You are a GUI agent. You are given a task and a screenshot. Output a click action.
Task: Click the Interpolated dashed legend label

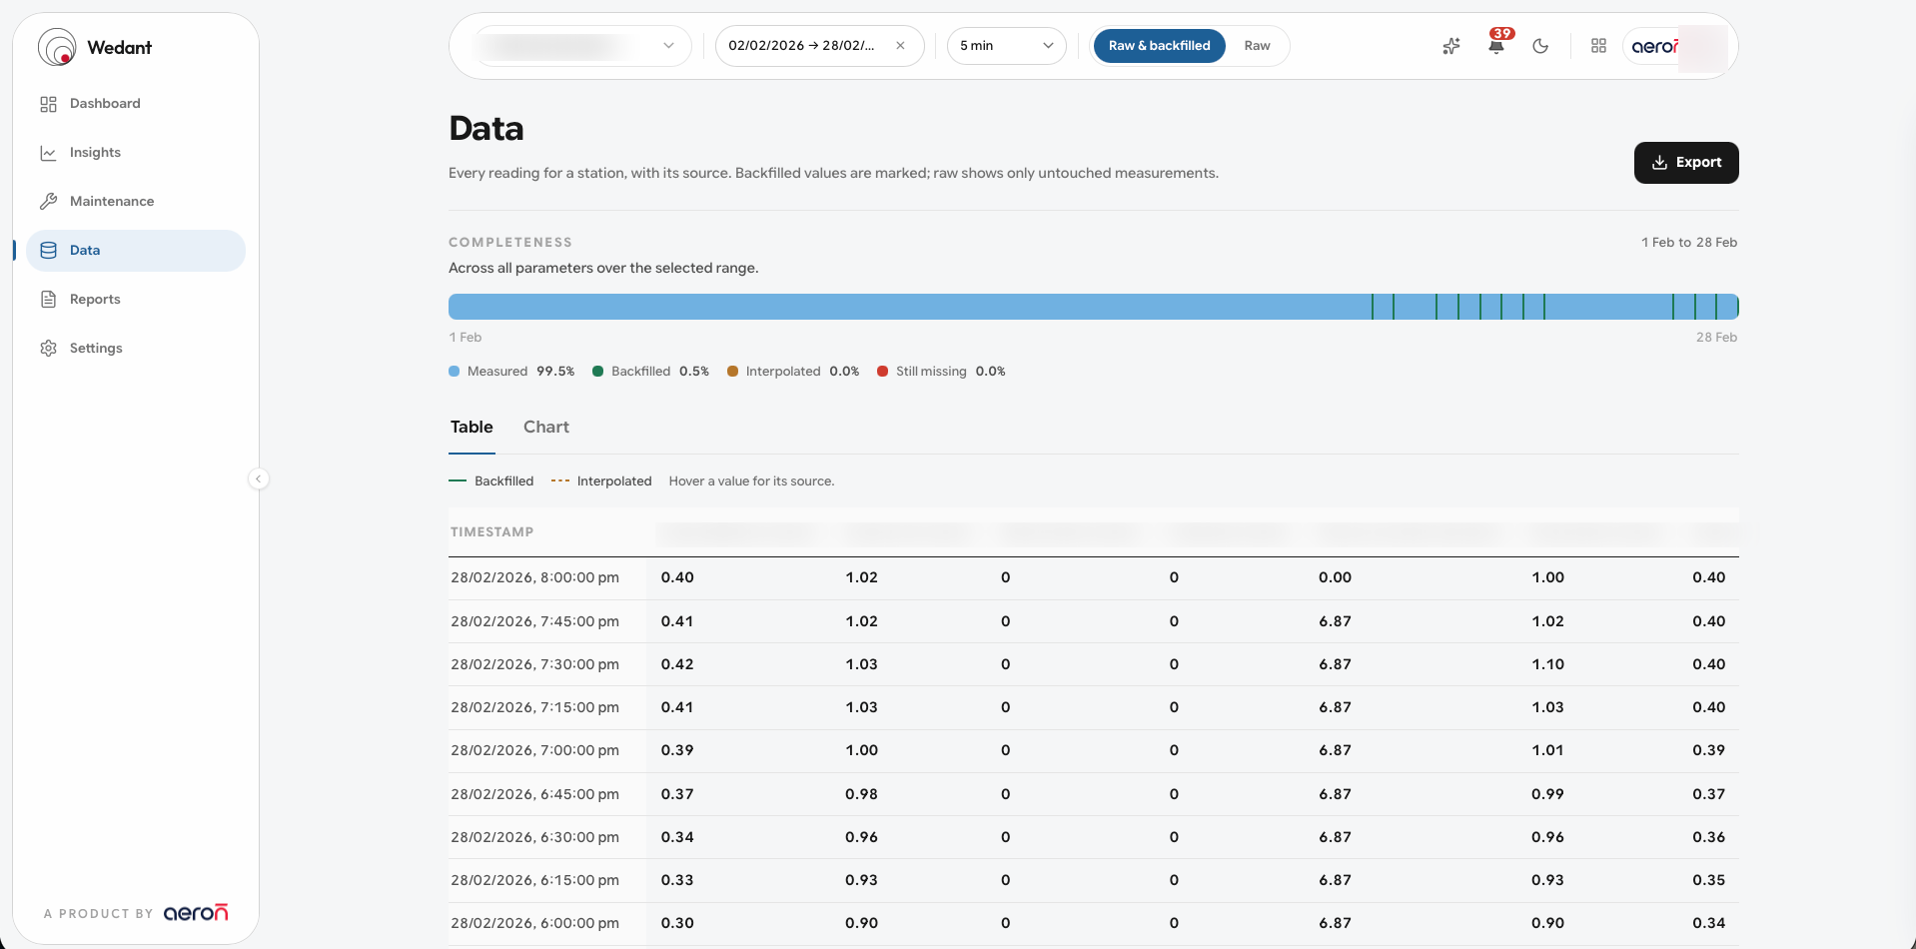pos(614,481)
